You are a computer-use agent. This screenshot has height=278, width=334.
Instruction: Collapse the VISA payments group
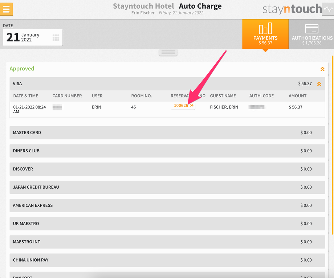pos(319,84)
